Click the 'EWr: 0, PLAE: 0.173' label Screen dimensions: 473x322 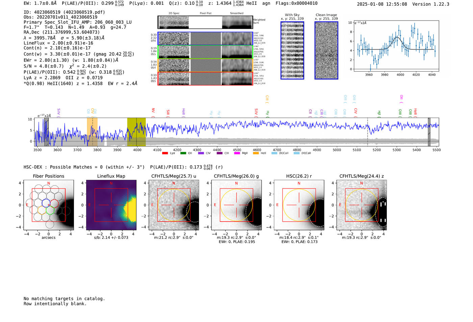click(x=299, y=242)
